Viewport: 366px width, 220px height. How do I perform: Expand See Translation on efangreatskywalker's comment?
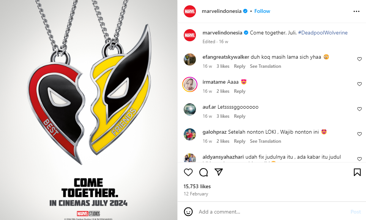(265, 66)
